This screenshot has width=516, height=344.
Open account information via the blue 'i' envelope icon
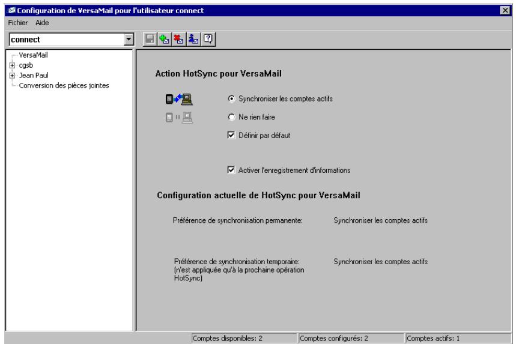(x=193, y=40)
